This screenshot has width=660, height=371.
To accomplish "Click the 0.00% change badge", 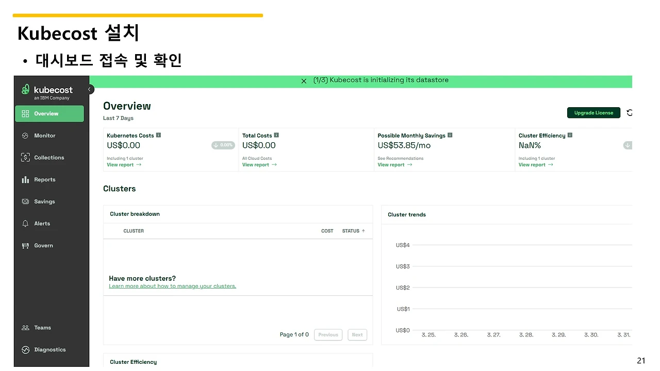I will tap(223, 145).
